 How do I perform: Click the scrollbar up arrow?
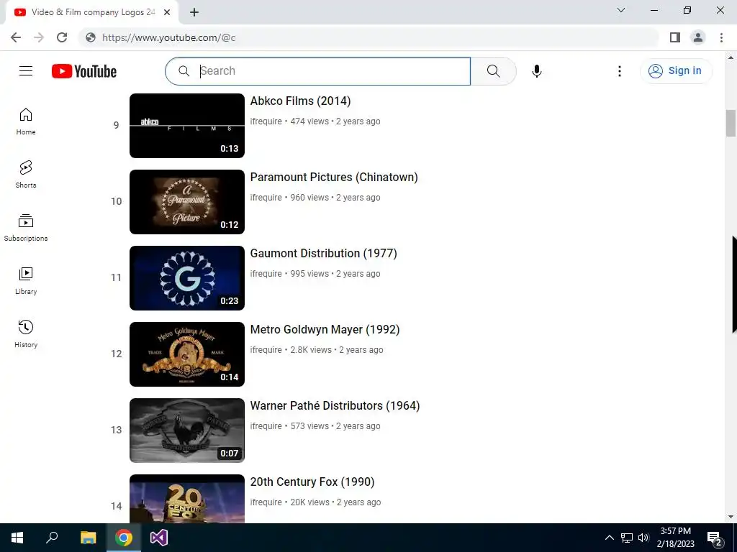[731, 57]
